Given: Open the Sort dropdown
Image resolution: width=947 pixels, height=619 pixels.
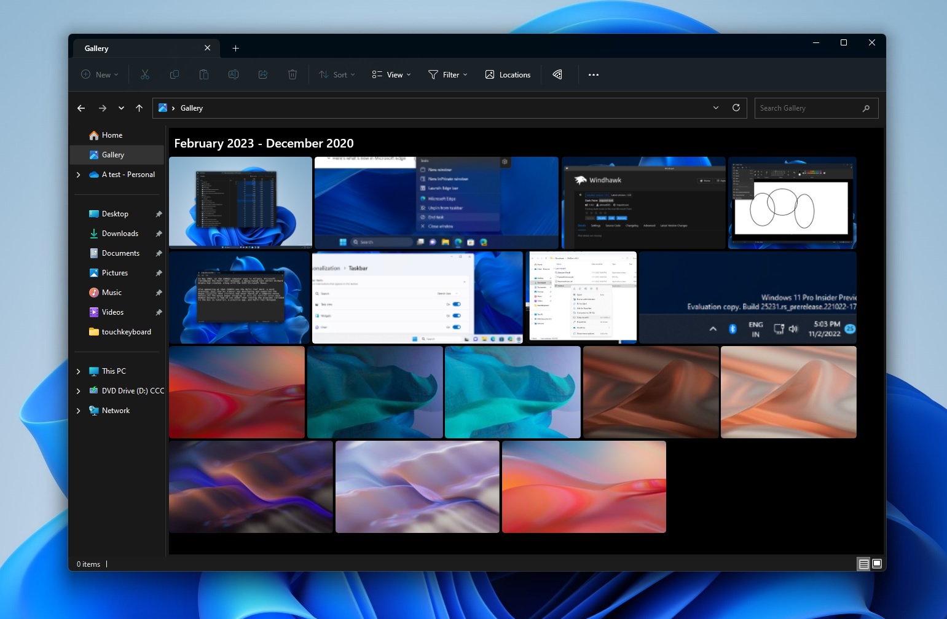Looking at the screenshot, I should pyautogui.click(x=336, y=74).
